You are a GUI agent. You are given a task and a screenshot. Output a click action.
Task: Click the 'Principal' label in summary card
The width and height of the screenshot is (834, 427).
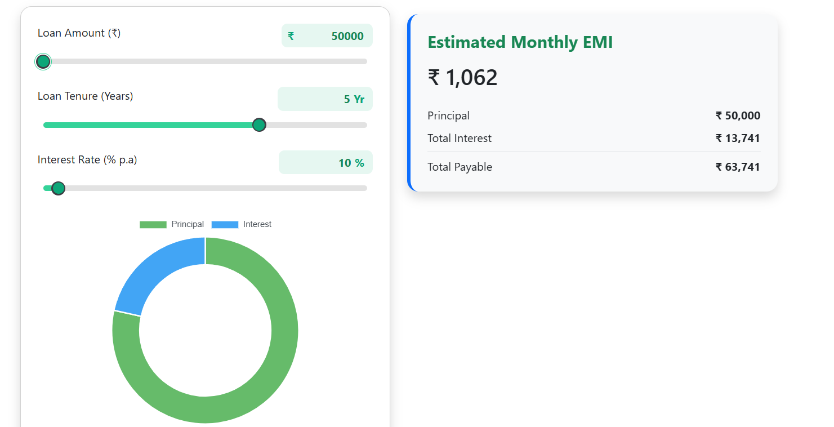(449, 115)
